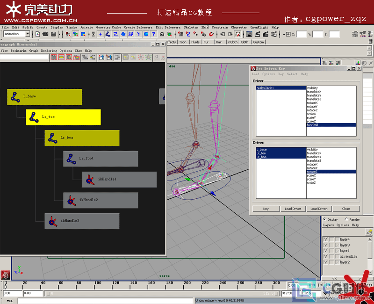Image resolution: width=374 pixels, height=304 pixels.
Task: Enable snap to curves icon
Action: pyautogui.click(x=188, y=34)
